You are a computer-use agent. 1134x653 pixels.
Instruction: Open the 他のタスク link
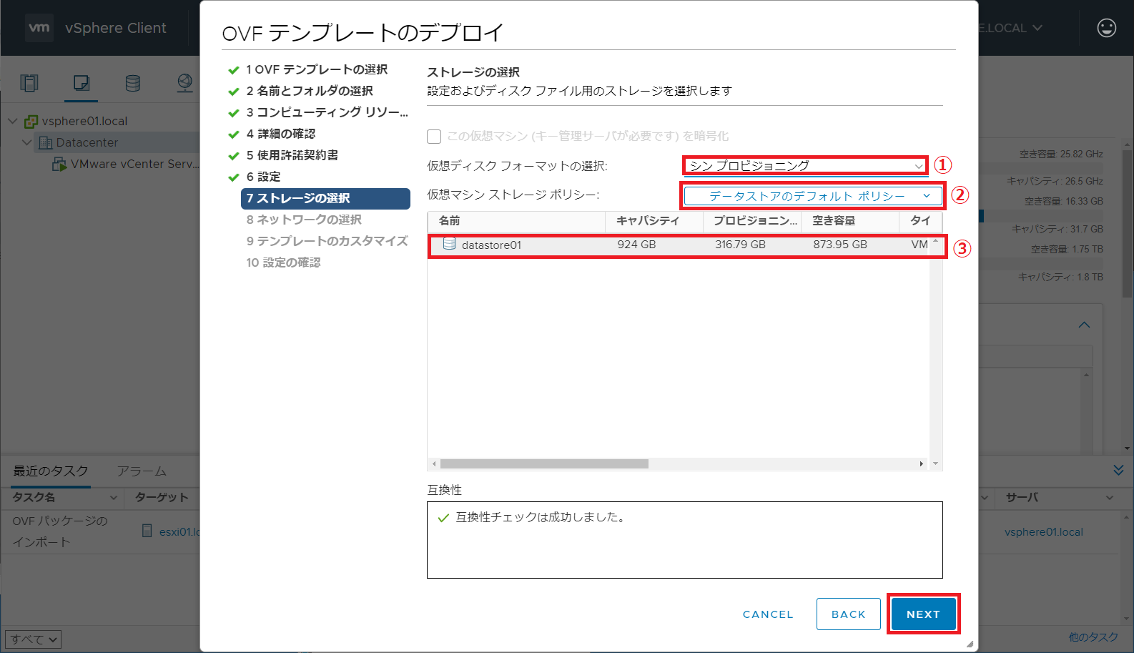point(1093,637)
